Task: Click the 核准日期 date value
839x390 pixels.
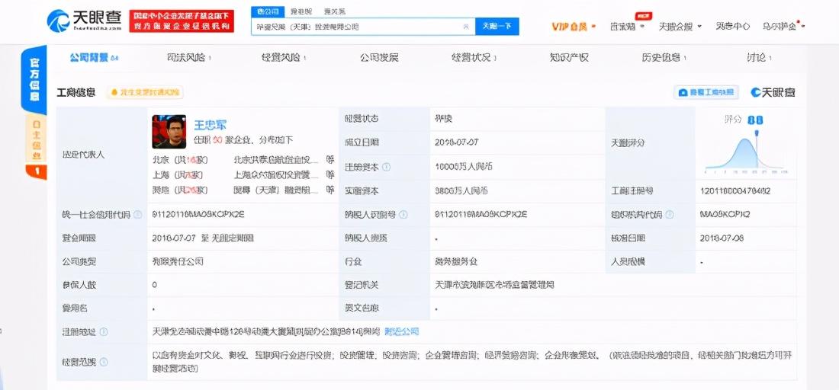Action: pyautogui.click(x=722, y=238)
